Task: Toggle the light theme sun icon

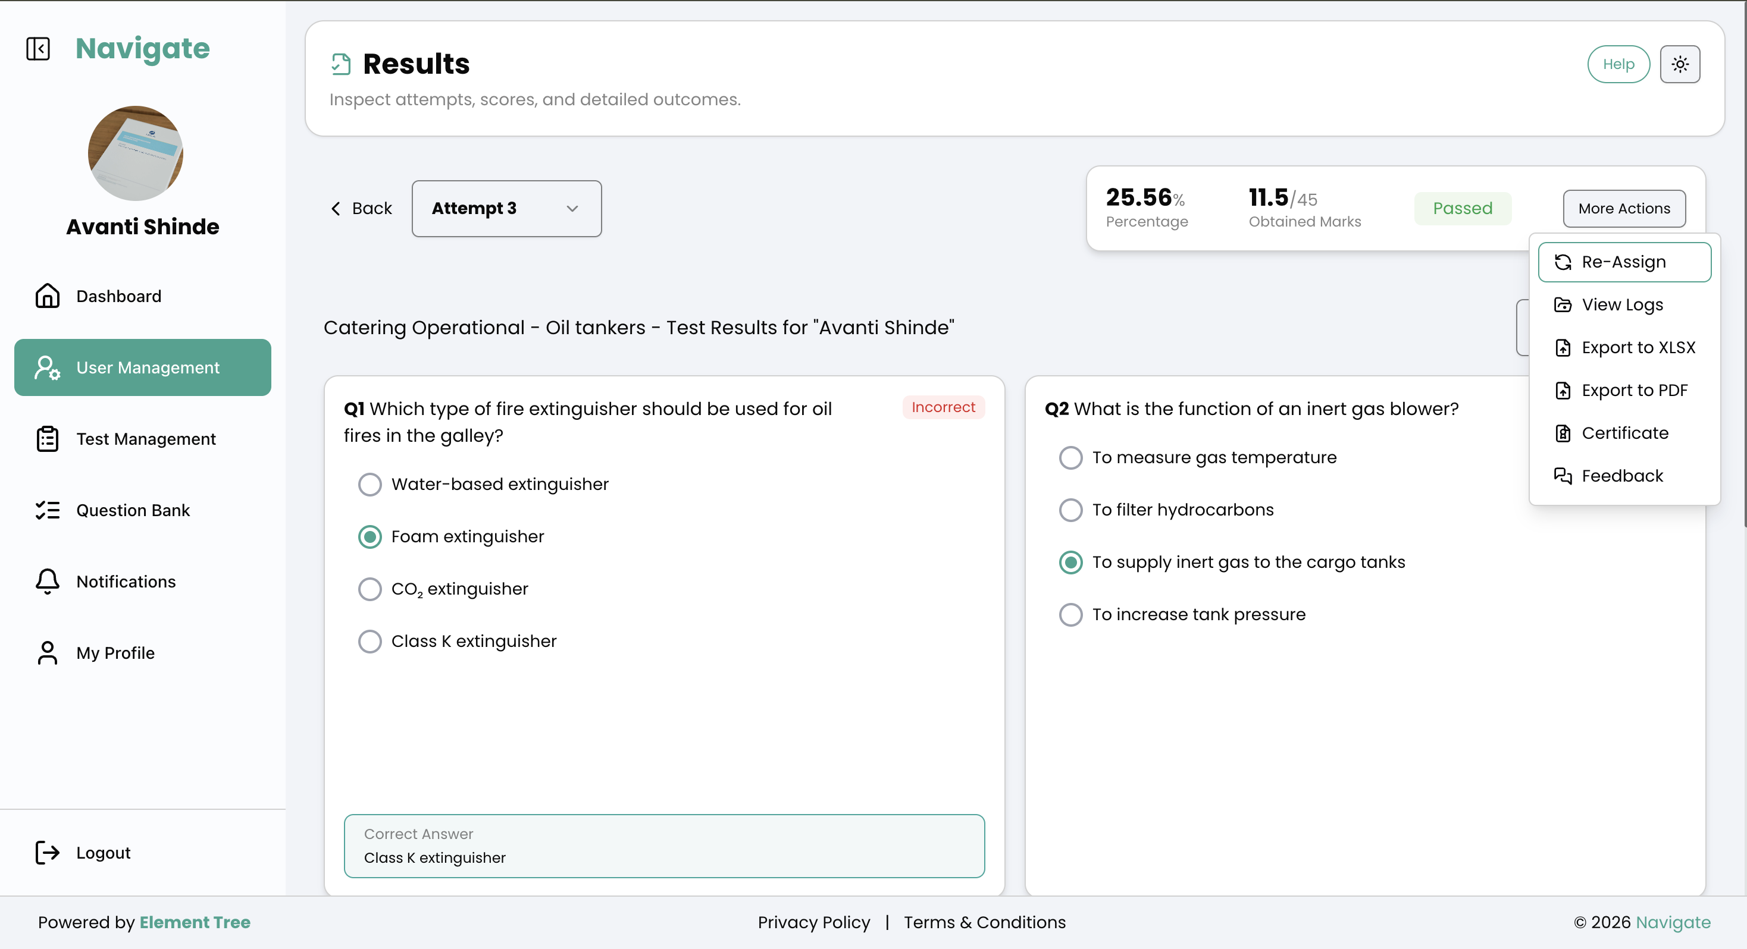Action: (x=1680, y=64)
